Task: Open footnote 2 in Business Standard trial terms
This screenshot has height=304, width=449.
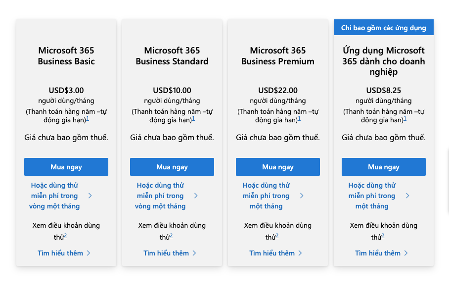Action: click(x=171, y=236)
